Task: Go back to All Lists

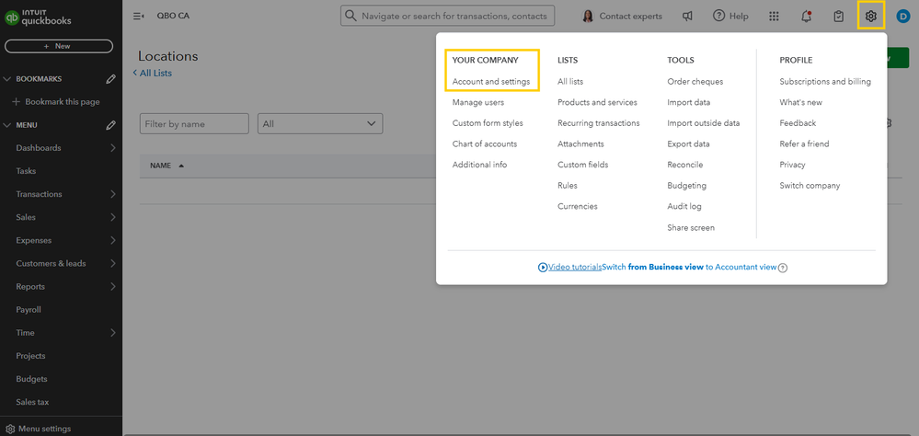Action: coord(153,74)
